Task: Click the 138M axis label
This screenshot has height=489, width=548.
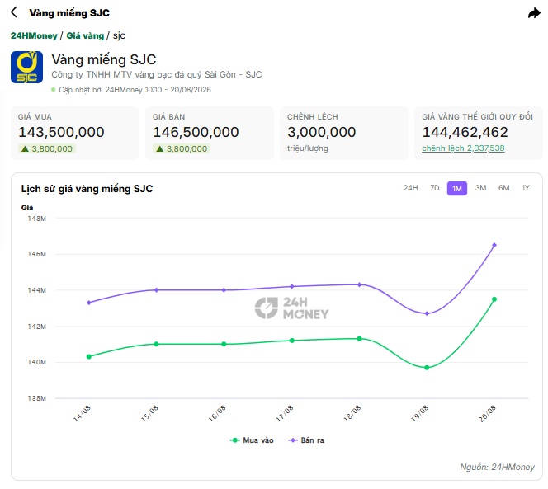Action: [36, 398]
